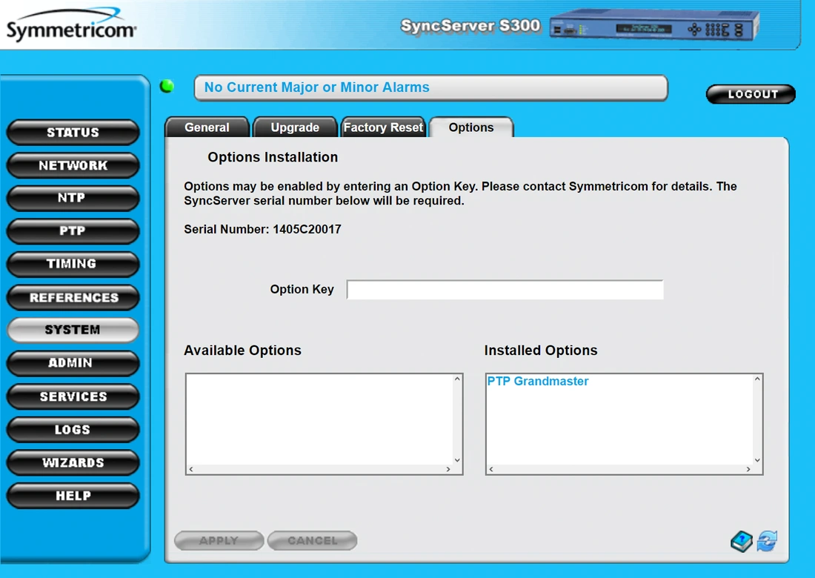Select the Factory Reset tab
Image resolution: width=815 pixels, height=578 pixels.
(383, 127)
